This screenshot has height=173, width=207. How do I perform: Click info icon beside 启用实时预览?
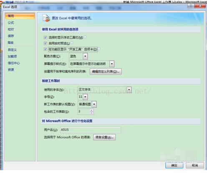click(72, 43)
